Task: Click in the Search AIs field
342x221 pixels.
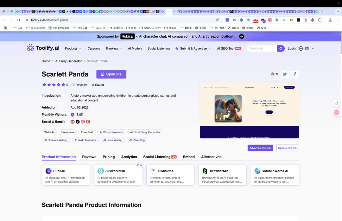Action: click(262, 48)
